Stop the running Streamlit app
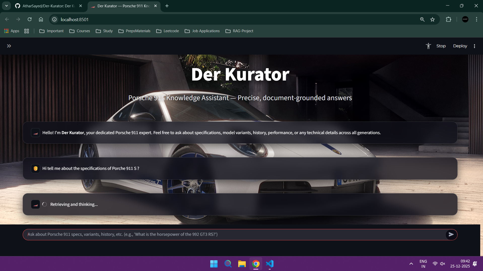The image size is (483, 271). click(441, 46)
